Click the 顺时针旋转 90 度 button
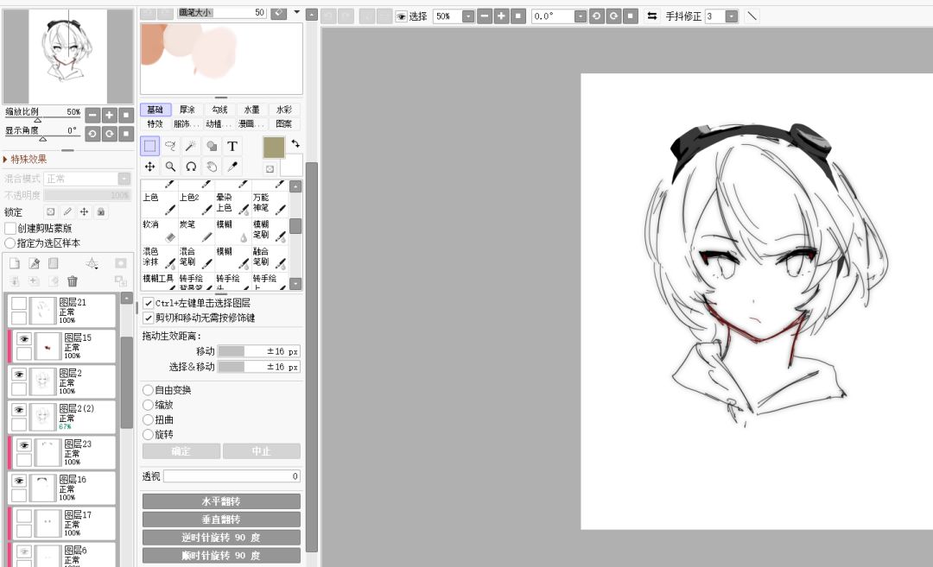The width and height of the screenshot is (933, 567). [x=221, y=556]
